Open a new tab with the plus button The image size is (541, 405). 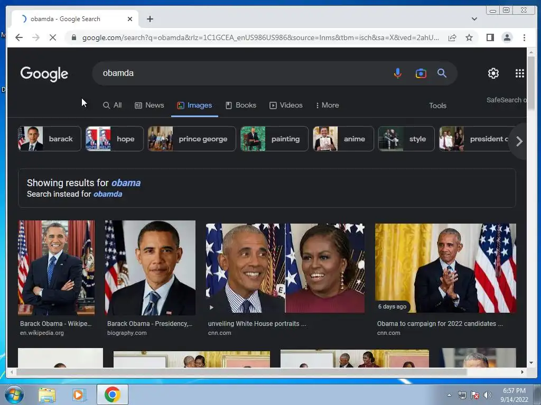click(x=150, y=19)
